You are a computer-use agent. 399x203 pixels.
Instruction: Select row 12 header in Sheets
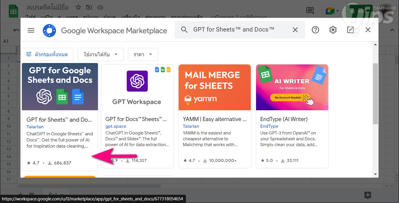9,141
